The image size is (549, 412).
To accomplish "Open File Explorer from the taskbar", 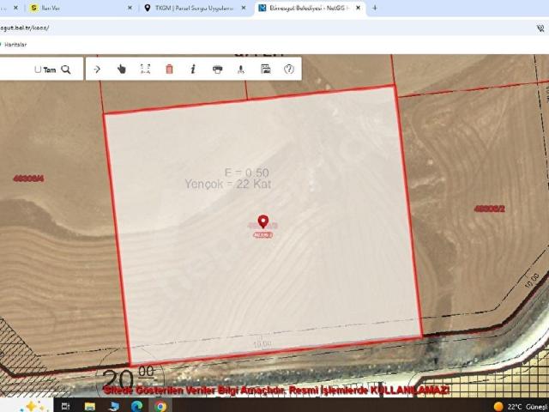I will click(90, 406).
